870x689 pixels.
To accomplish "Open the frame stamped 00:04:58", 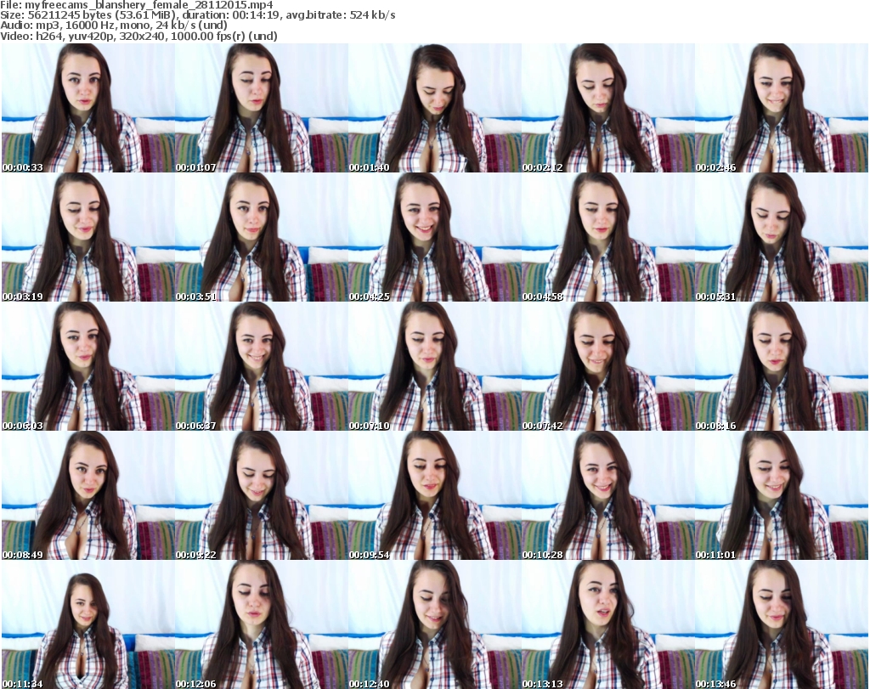I will [x=608, y=237].
